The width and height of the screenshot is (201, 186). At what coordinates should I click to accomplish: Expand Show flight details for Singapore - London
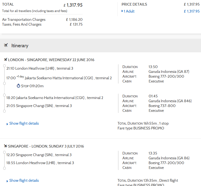point(24,180)
